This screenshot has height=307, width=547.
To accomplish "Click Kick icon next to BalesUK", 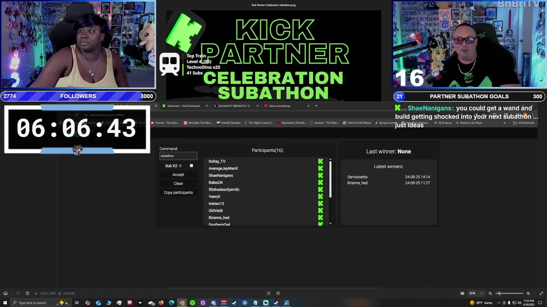I will pos(321,182).
